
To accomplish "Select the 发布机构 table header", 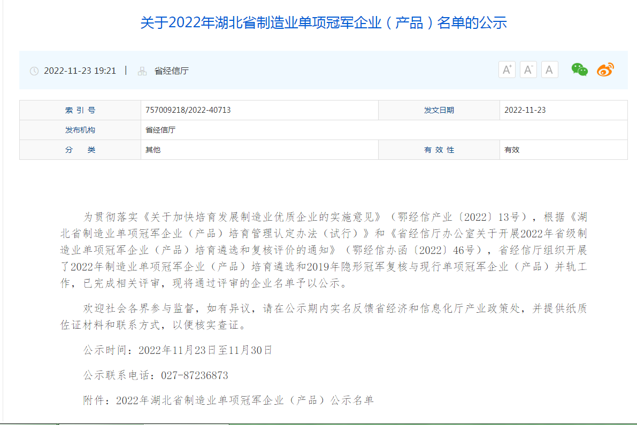I will [x=79, y=130].
